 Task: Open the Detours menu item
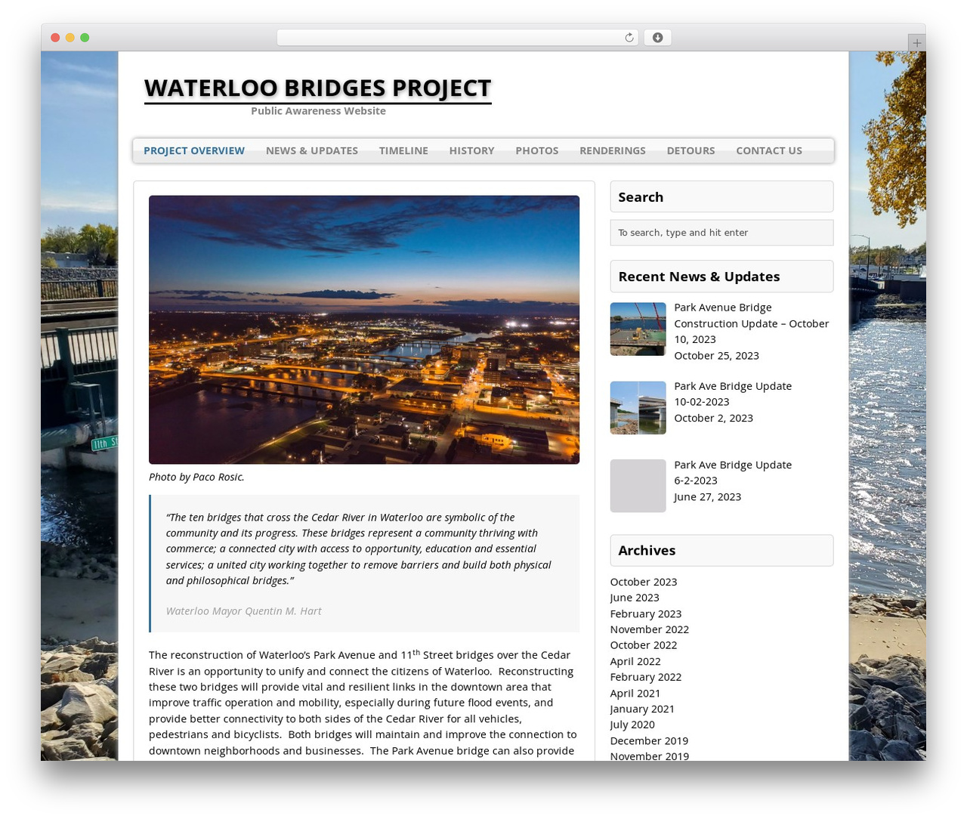click(690, 150)
